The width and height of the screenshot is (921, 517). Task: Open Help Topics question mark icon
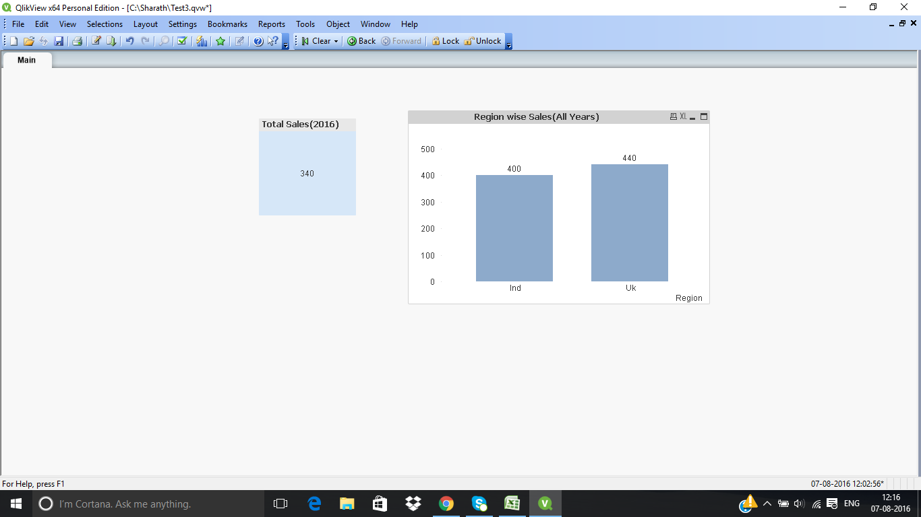(x=258, y=41)
